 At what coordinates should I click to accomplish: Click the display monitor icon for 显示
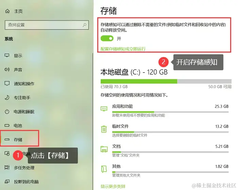[7, 55]
